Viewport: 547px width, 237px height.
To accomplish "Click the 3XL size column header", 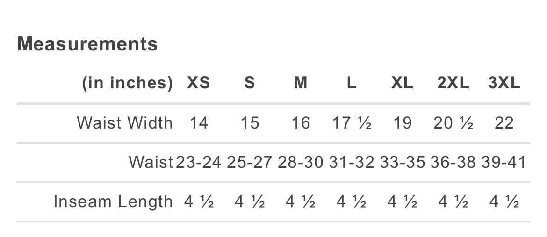I will click(504, 83).
